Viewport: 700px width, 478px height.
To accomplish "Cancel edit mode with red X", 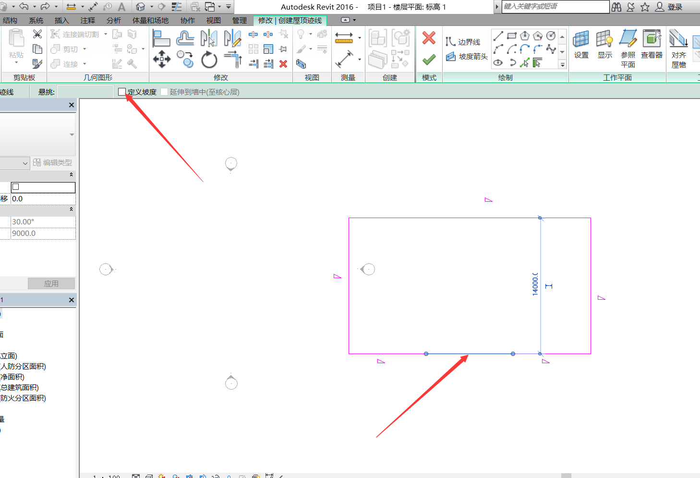I will [429, 38].
